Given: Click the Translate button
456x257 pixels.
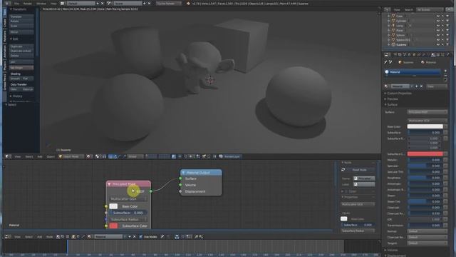Looking at the screenshot, I should 21,16.
